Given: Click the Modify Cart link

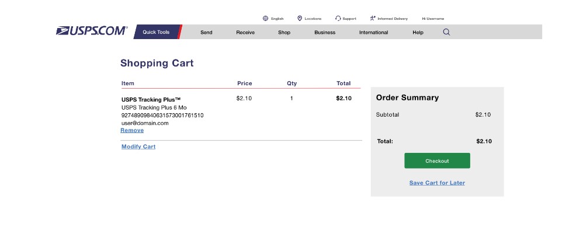Looking at the screenshot, I should [138, 146].
